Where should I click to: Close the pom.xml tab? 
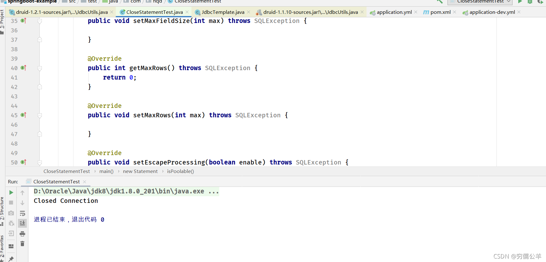click(455, 12)
